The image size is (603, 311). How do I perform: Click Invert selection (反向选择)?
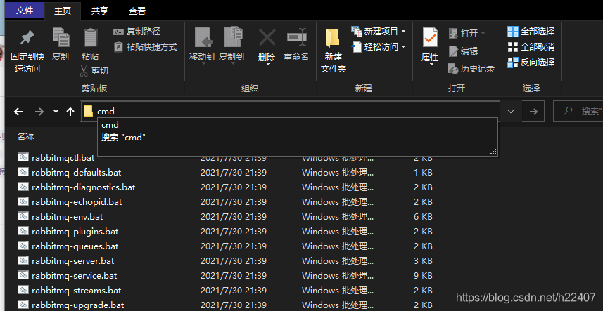pyautogui.click(x=531, y=62)
